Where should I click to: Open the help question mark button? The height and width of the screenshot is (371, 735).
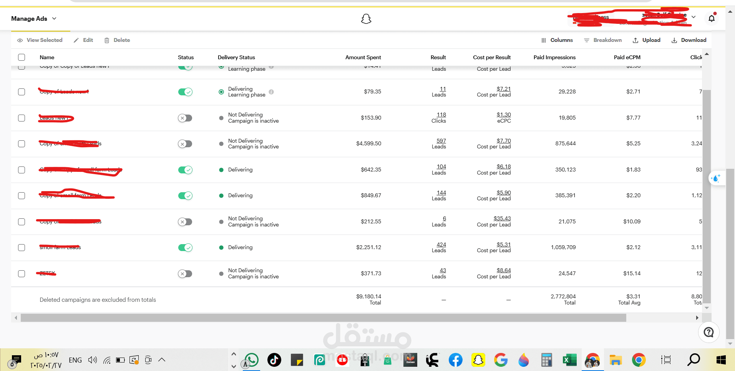(708, 332)
